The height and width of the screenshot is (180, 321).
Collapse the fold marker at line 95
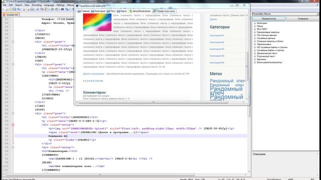(13, 147)
